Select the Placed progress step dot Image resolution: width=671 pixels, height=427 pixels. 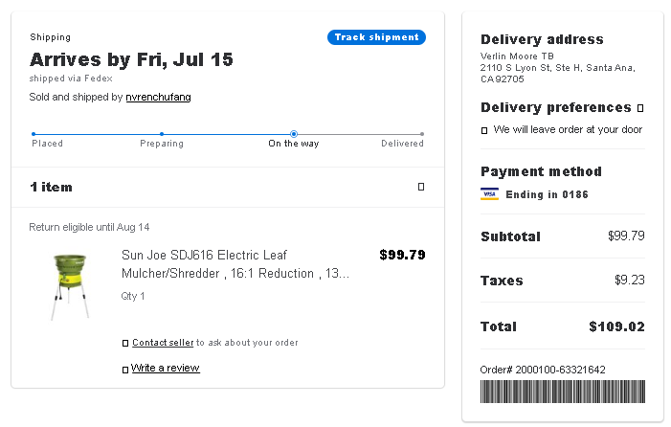[34, 134]
